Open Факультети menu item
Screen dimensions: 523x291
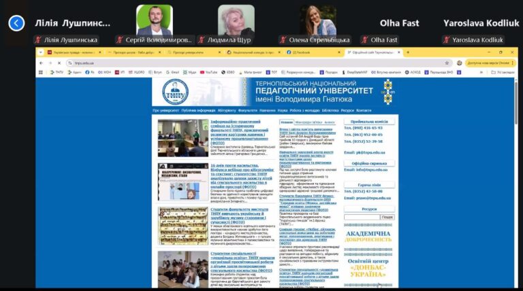coord(248,111)
